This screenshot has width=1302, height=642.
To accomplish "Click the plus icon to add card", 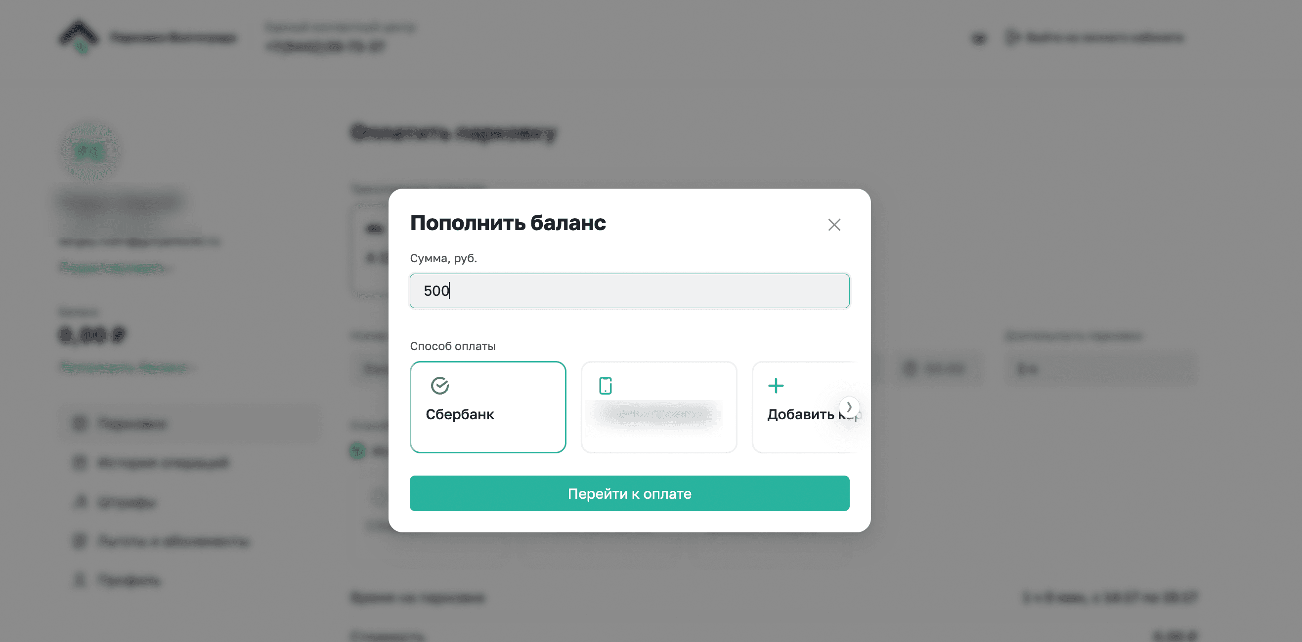I will [776, 386].
